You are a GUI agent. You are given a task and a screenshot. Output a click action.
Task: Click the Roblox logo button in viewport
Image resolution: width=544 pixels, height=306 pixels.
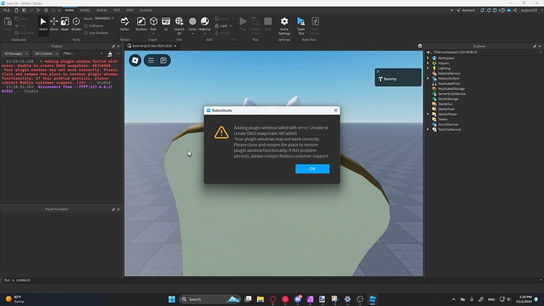coord(135,61)
